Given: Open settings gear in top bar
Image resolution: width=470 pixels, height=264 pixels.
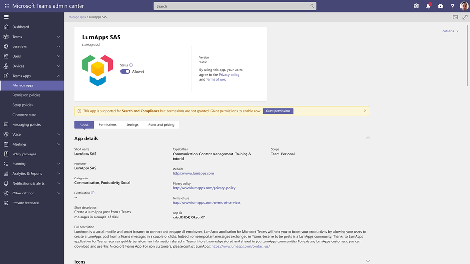Looking at the screenshot, I should (x=440, y=6).
